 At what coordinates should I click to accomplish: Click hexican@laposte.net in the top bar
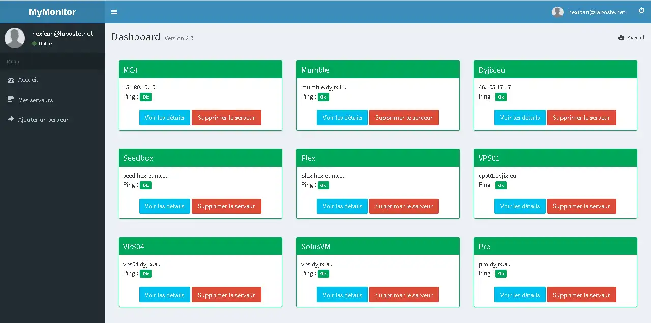coord(597,12)
